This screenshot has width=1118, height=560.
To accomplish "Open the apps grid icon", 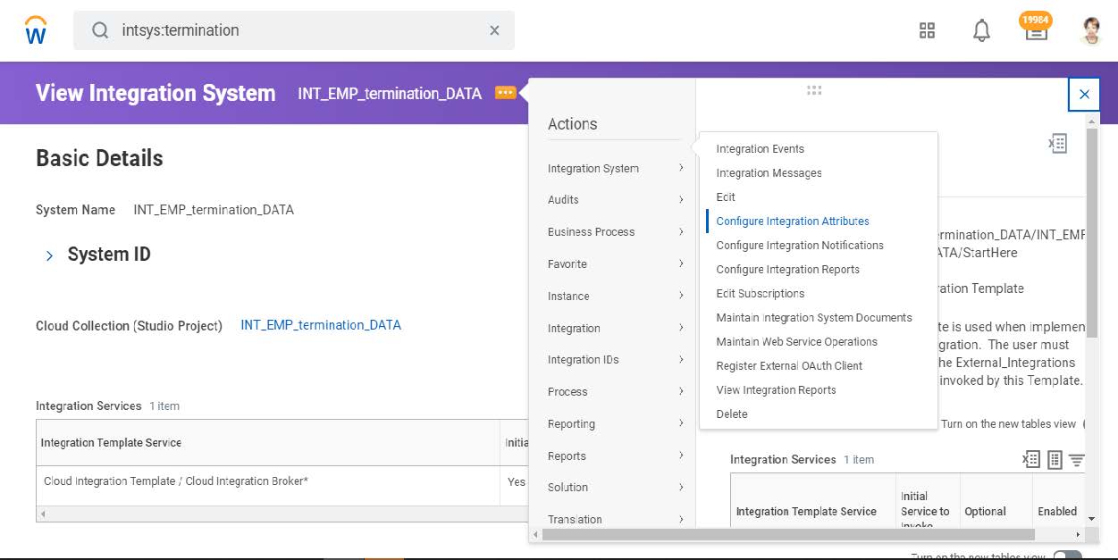I will pos(927,30).
